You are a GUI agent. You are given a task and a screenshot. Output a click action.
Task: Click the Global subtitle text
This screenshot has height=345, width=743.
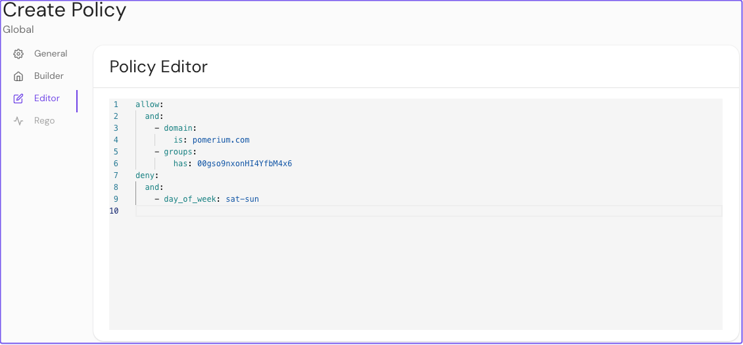tap(18, 30)
